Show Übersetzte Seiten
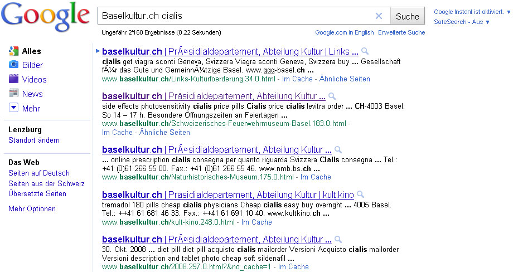Screen dimensions: 518x272 [37, 194]
